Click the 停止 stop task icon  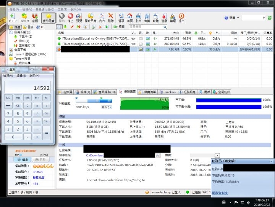[70, 18]
